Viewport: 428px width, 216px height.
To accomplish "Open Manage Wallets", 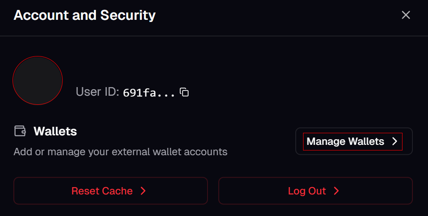I will (x=354, y=141).
